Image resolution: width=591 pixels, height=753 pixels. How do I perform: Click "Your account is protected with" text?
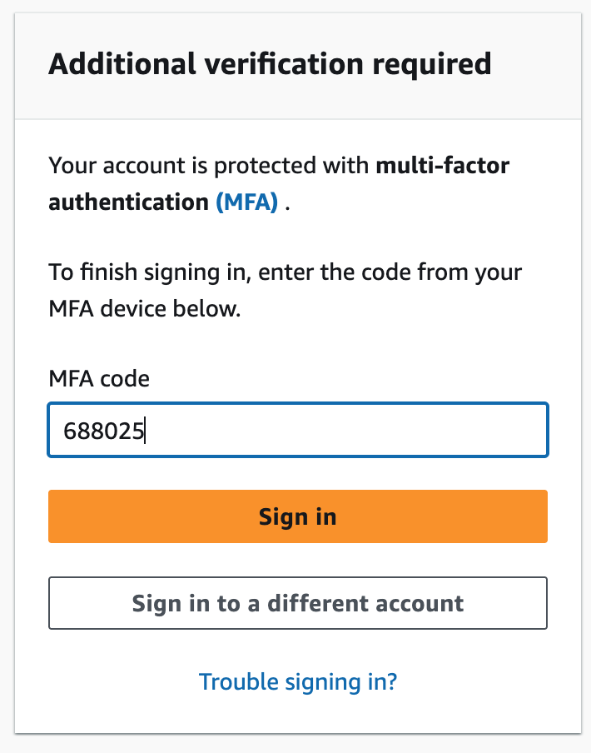pyautogui.click(x=208, y=165)
